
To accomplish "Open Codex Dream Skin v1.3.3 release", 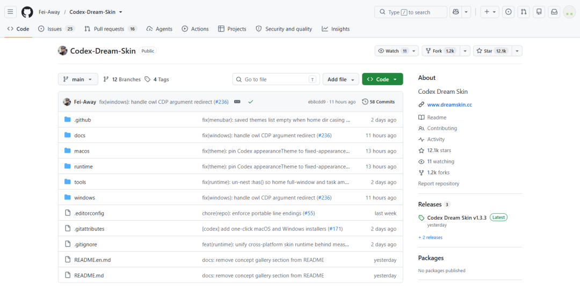I will click(457, 217).
